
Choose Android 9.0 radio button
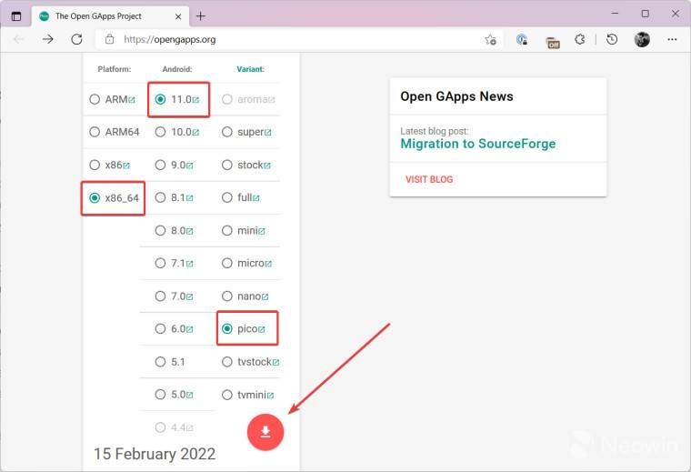coord(160,165)
